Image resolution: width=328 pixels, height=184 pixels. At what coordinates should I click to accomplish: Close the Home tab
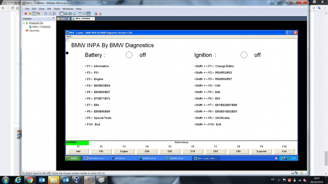point(69,19)
